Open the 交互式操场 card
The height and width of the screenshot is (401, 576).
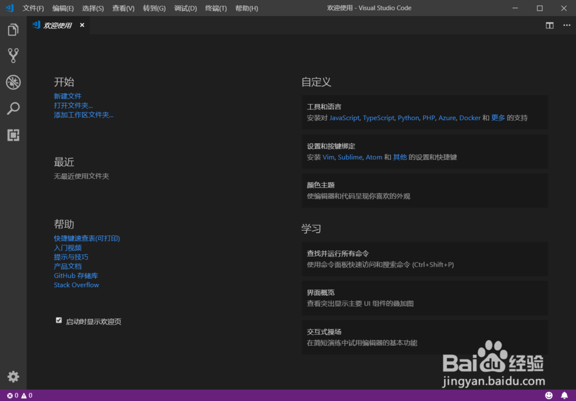425,337
